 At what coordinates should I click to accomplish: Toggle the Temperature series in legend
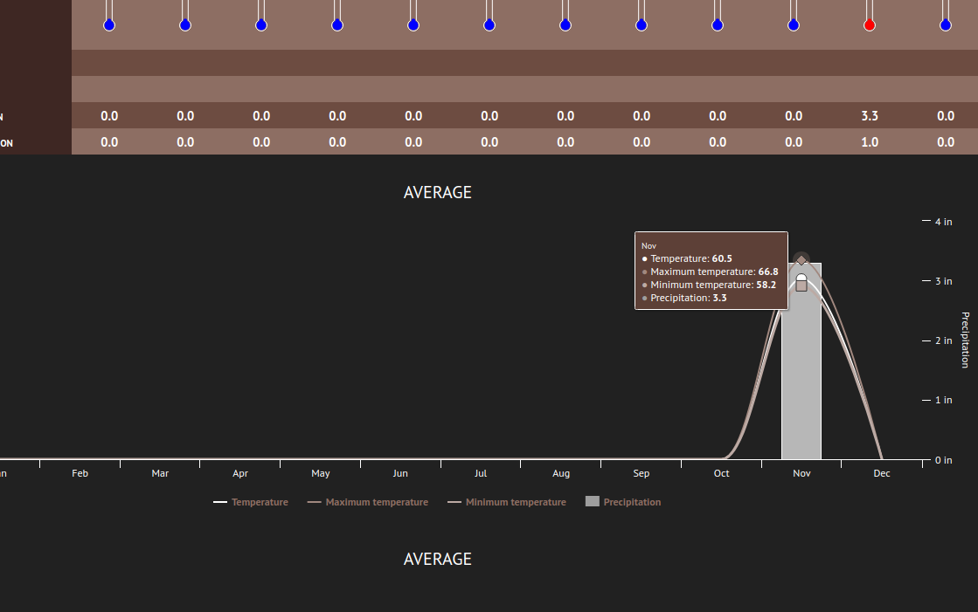[x=251, y=502]
